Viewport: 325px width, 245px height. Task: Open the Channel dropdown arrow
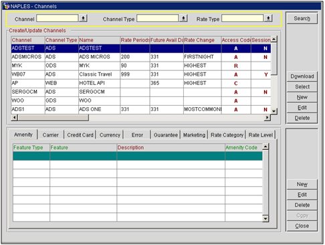coord(83,18)
